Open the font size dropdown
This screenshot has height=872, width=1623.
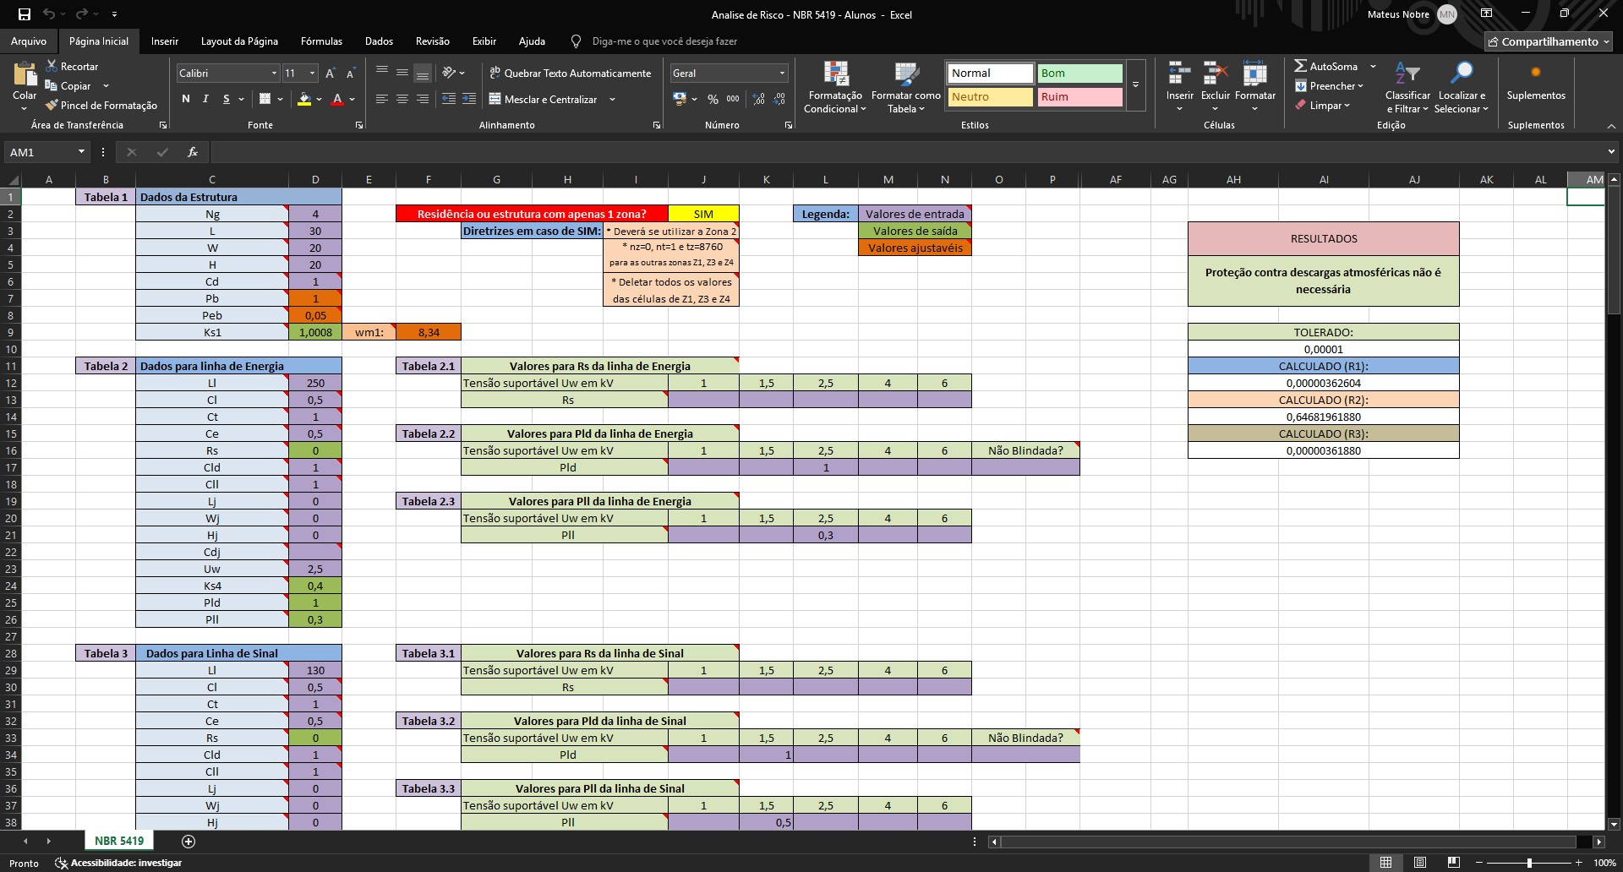[310, 74]
